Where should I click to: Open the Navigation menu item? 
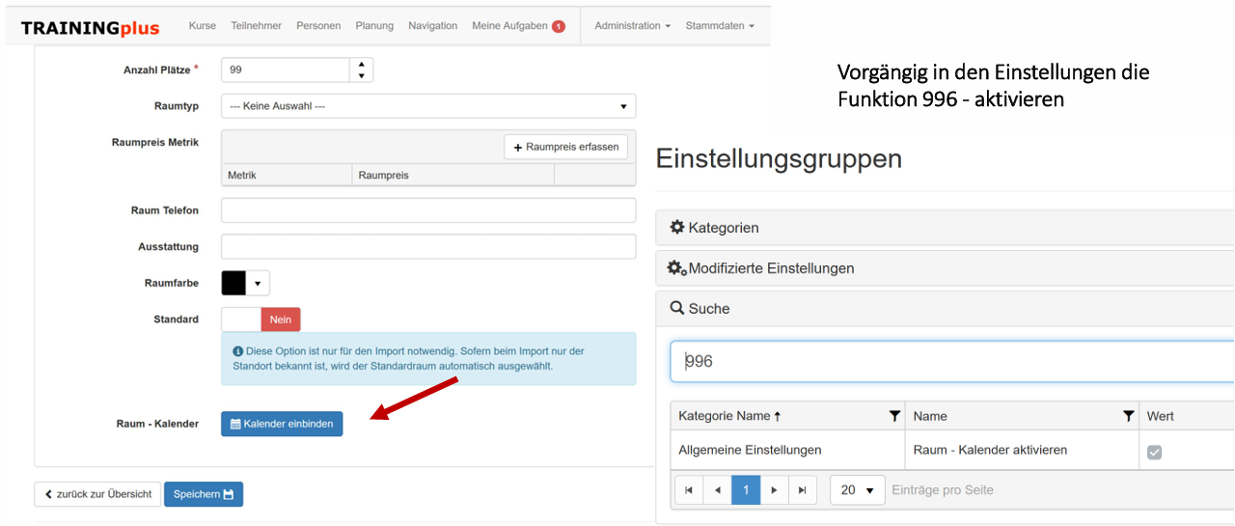[x=433, y=26]
